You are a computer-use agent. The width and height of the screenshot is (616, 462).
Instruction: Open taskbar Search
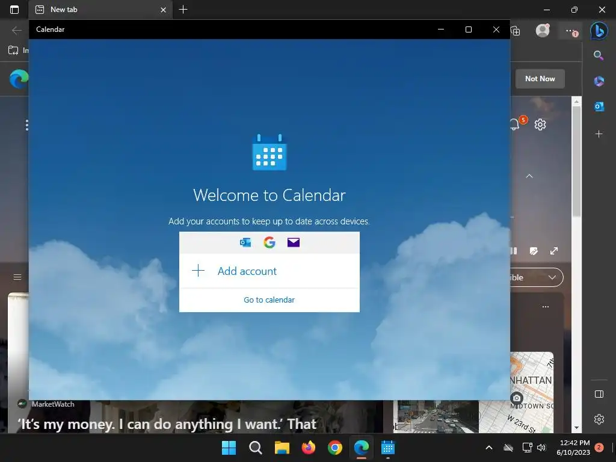pyautogui.click(x=255, y=448)
